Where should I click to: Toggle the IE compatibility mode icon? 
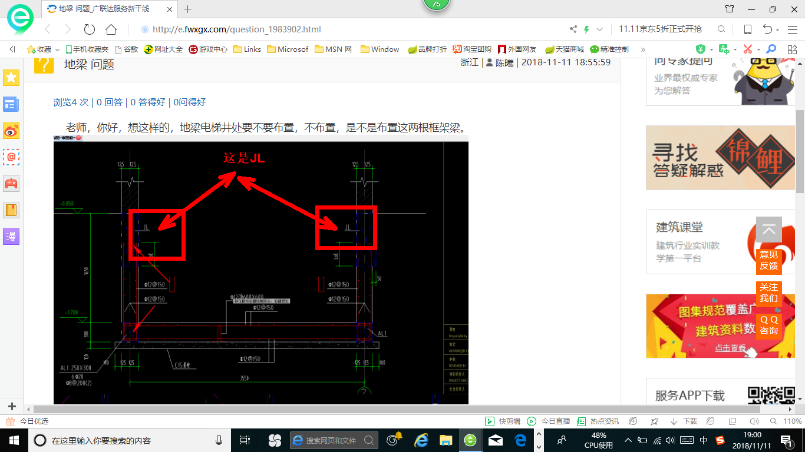click(x=711, y=421)
